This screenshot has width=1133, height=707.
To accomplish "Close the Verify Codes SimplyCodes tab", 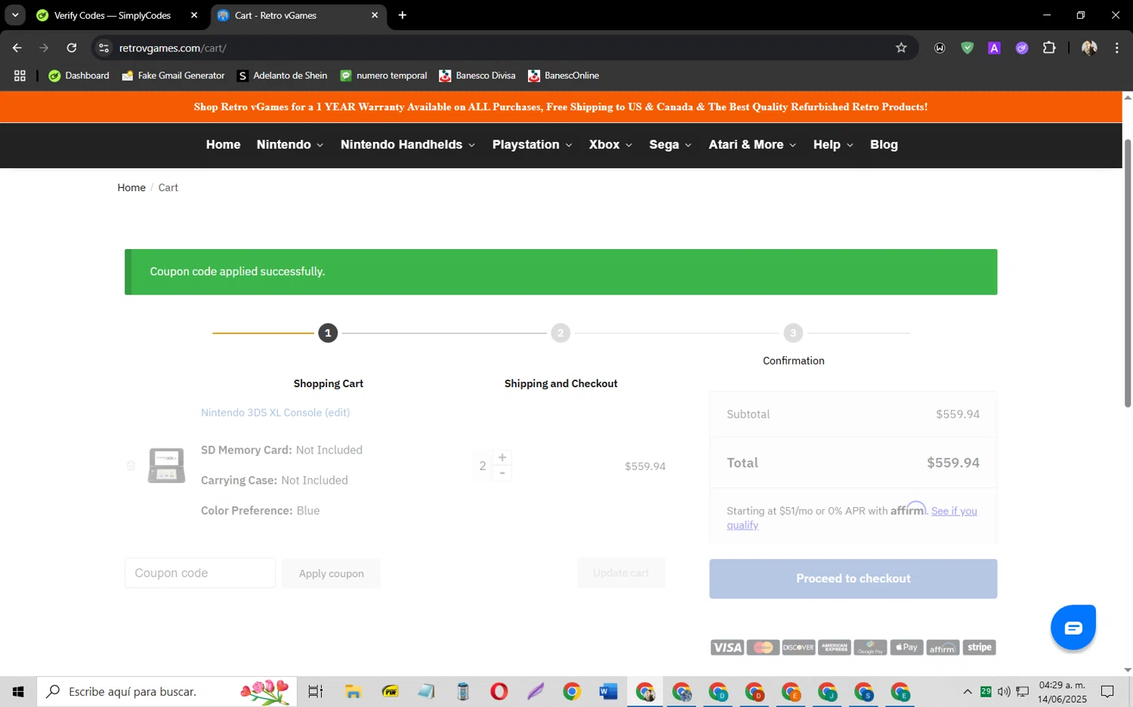I will click(x=194, y=15).
